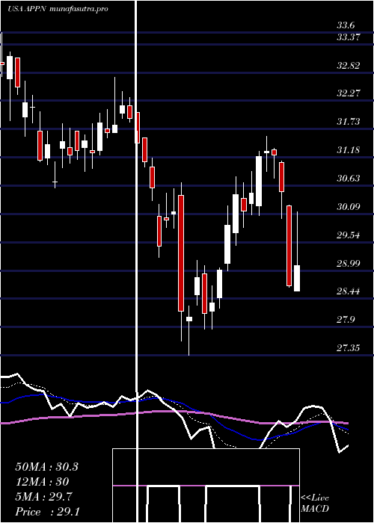
Task: Click the 32.27 price axis label
Action: tap(349, 93)
